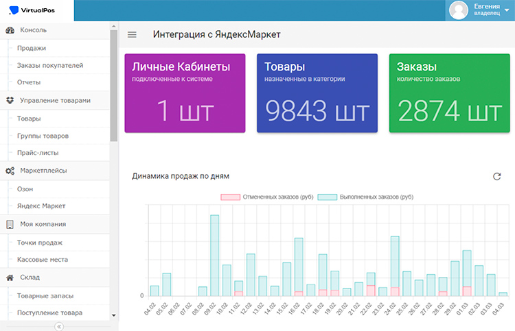The height and width of the screenshot is (331, 515).
Task: Open the user account dropdown arrow
Action: [507, 10]
